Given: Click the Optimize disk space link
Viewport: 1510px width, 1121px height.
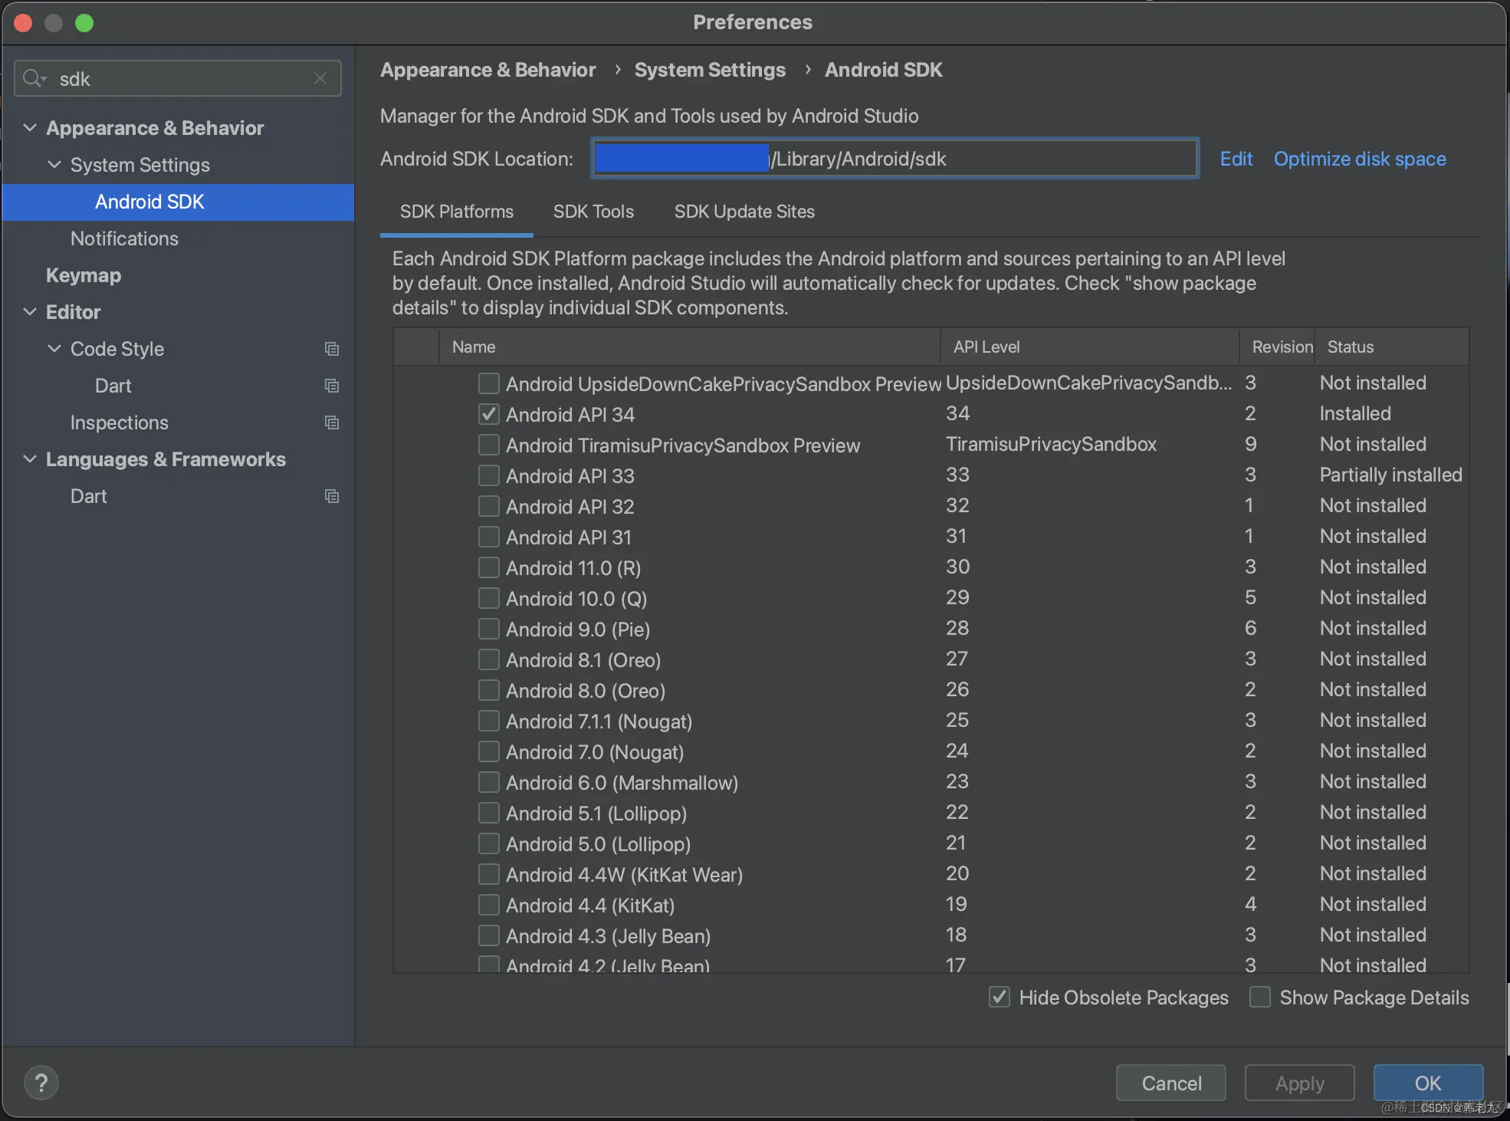Looking at the screenshot, I should pyautogui.click(x=1359, y=159).
